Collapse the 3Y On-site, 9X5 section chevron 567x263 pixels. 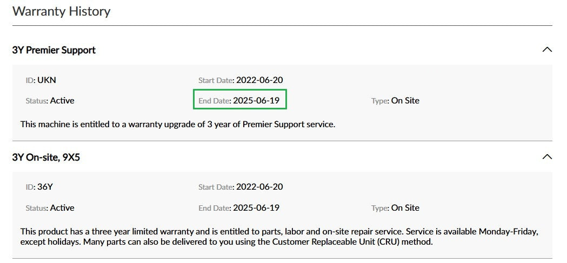[546, 157]
